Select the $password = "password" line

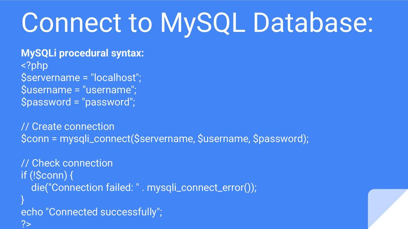[x=78, y=102]
